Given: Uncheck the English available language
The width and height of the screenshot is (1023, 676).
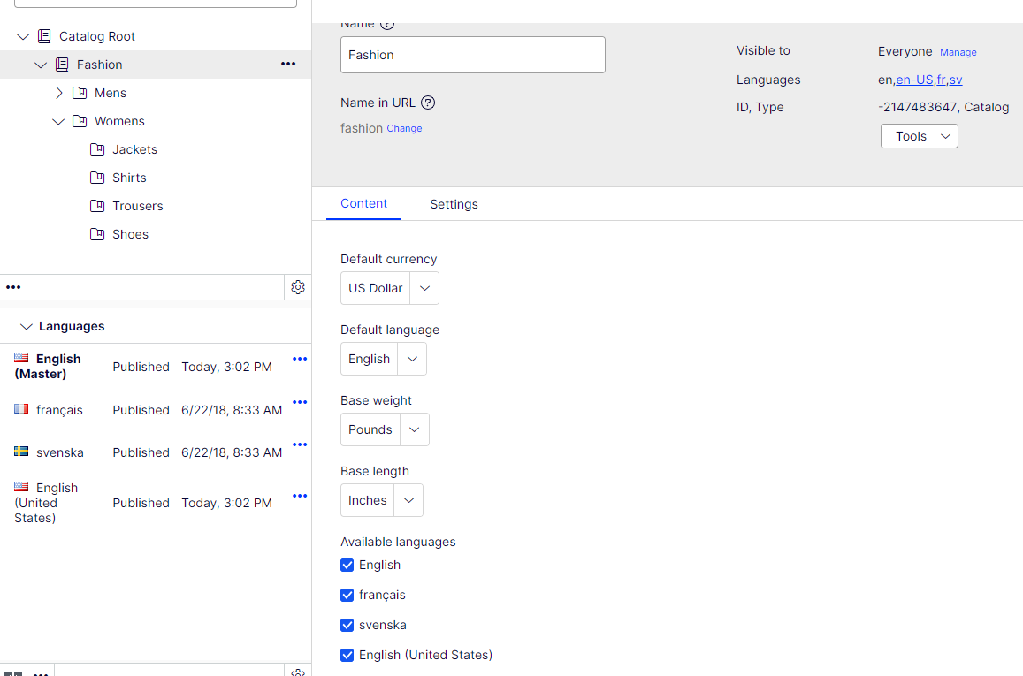Looking at the screenshot, I should point(347,566).
